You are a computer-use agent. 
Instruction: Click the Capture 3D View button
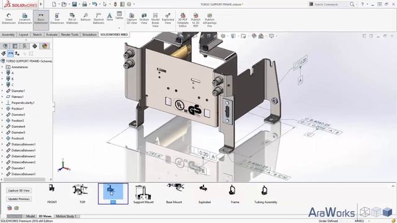tap(19, 190)
